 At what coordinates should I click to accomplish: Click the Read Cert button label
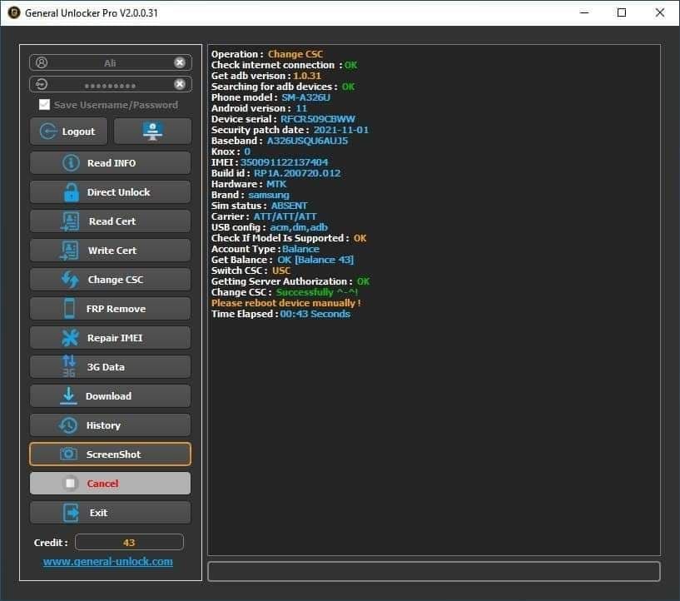(x=112, y=221)
